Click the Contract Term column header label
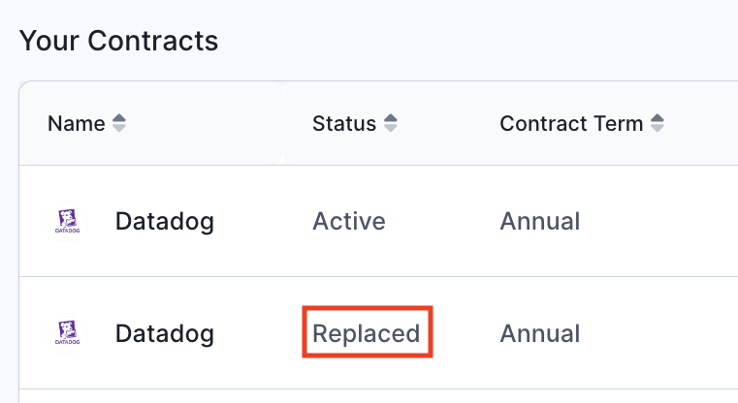Viewport: 738px width, 403px height. [x=571, y=124]
